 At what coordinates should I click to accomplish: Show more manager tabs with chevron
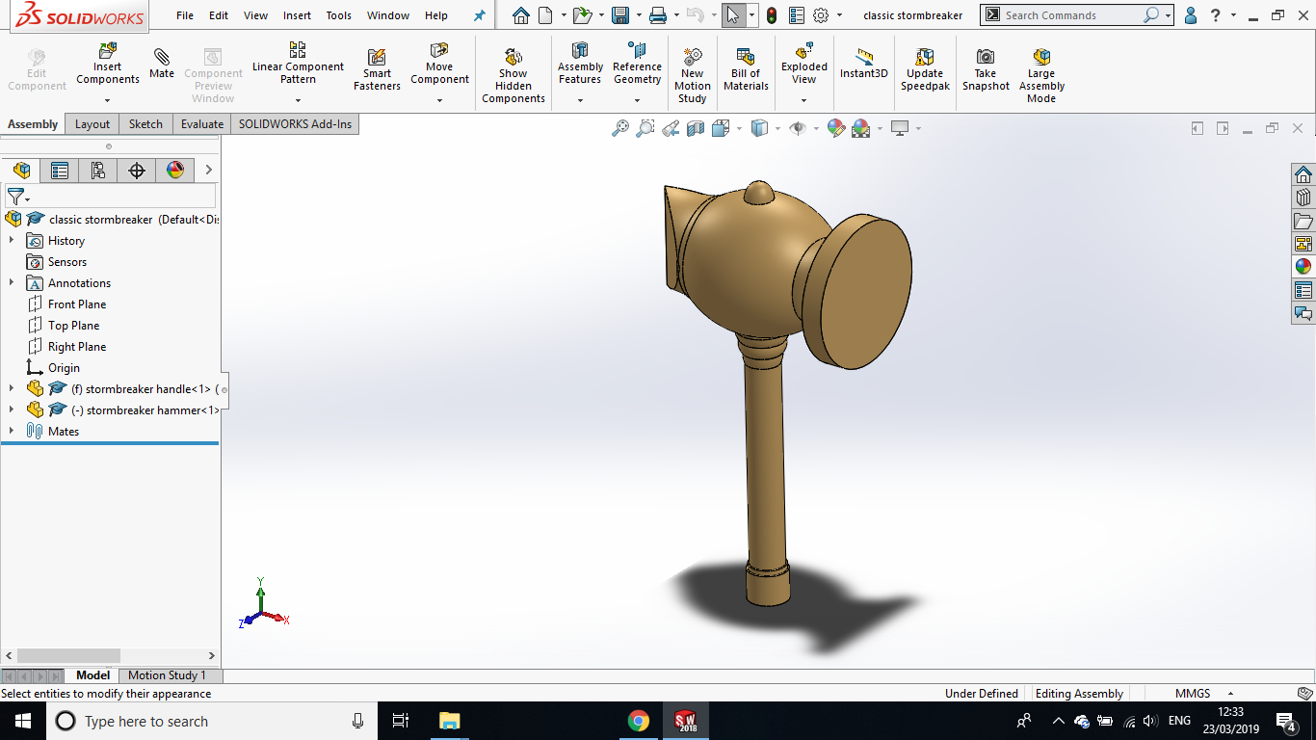coord(208,171)
